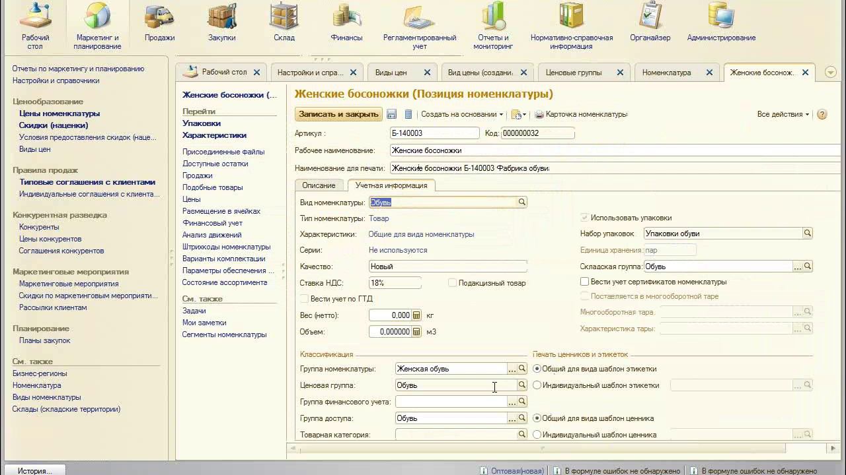
Task: Click the magnifier in Группа финансового учета field
Action: (x=522, y=402)
